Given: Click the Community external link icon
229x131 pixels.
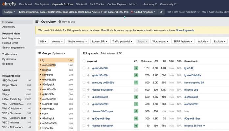Looking at the screenshot, I should tap(175, 4).
